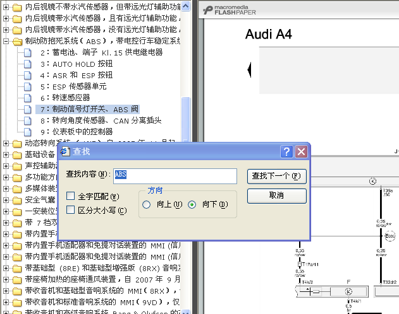
Task: Expand the 安全气囊 folder
Action: pos(6,200)
